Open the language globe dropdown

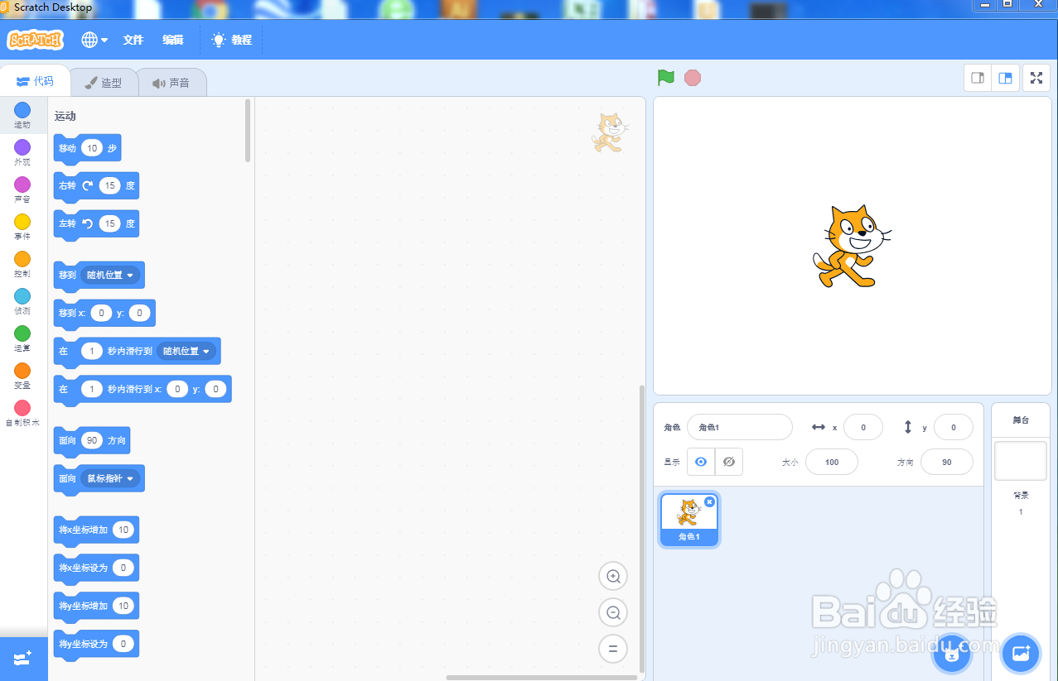coord(94,40)
